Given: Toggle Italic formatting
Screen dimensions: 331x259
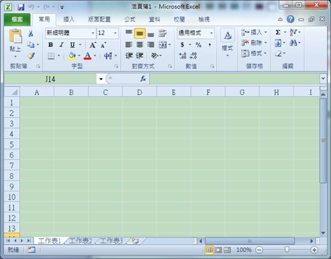Looking at the screenshot, I should (62, 45).
